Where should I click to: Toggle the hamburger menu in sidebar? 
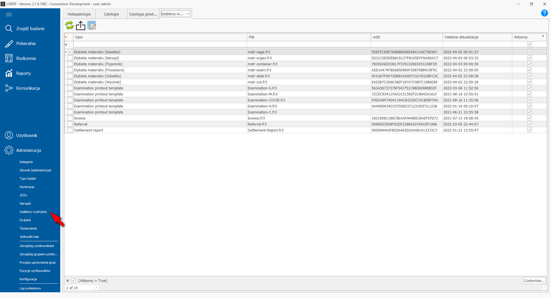[9, 14]
